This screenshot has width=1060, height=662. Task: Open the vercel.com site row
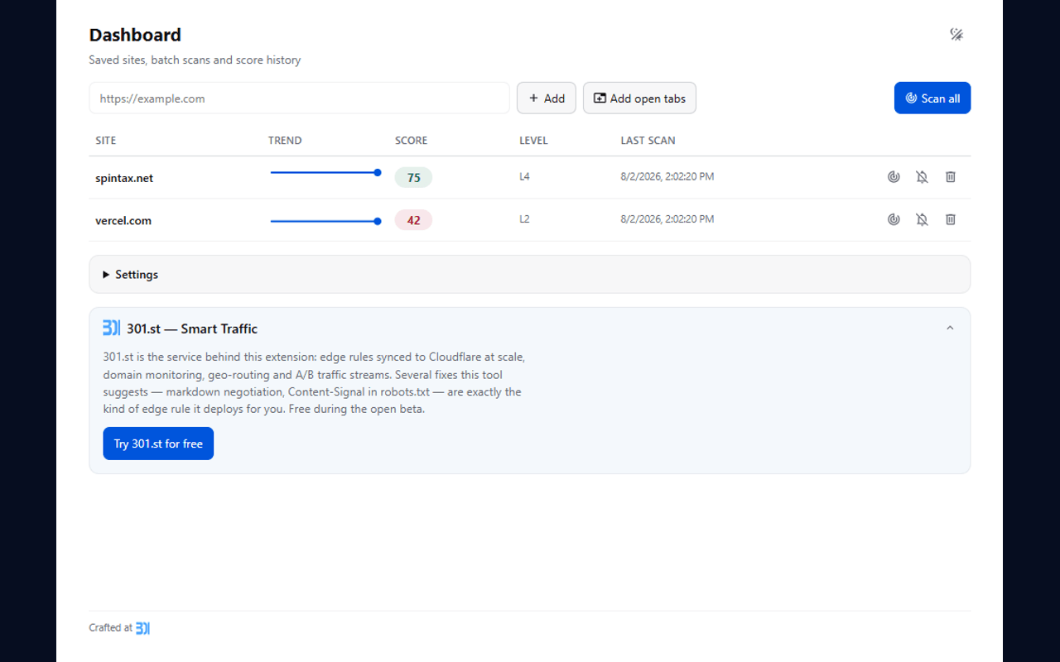click(530, 220)
